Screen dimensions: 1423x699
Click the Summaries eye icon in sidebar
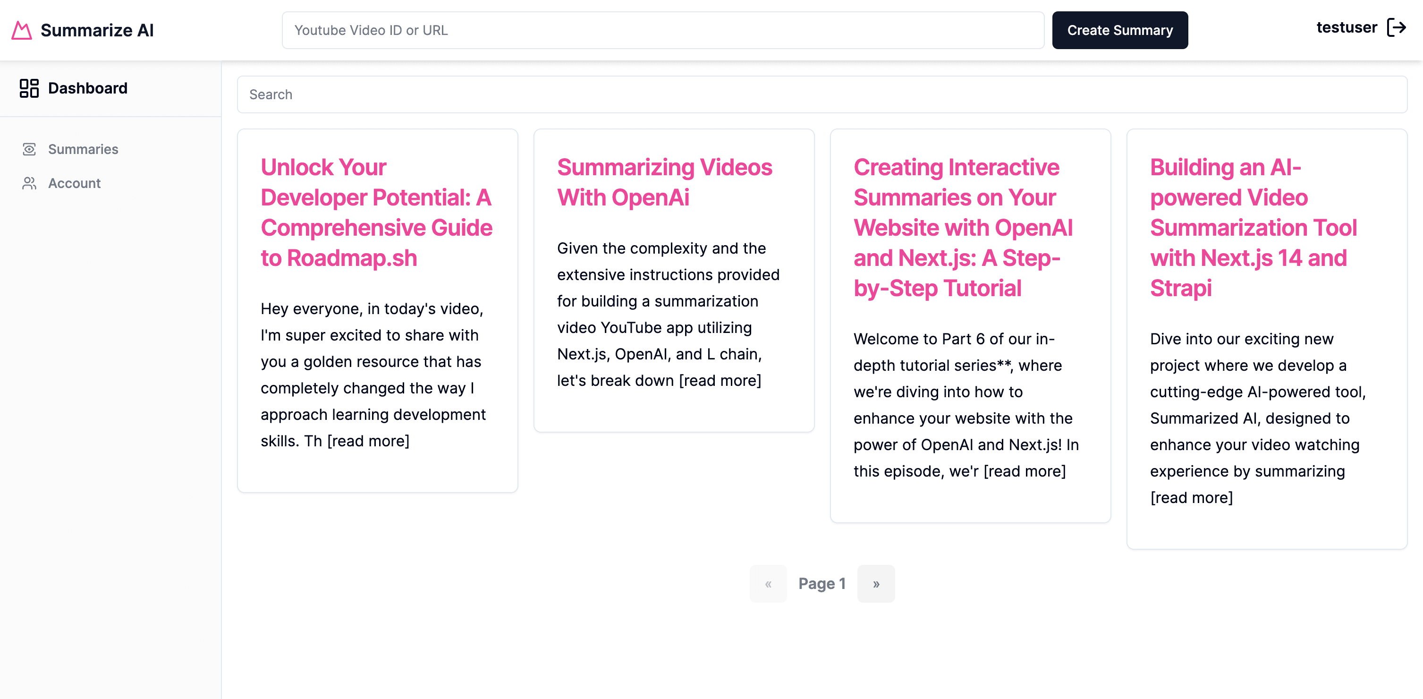(29, 149)
